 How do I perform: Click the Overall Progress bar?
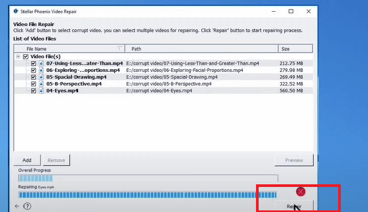pyautogui.click(x=148, y=178)
